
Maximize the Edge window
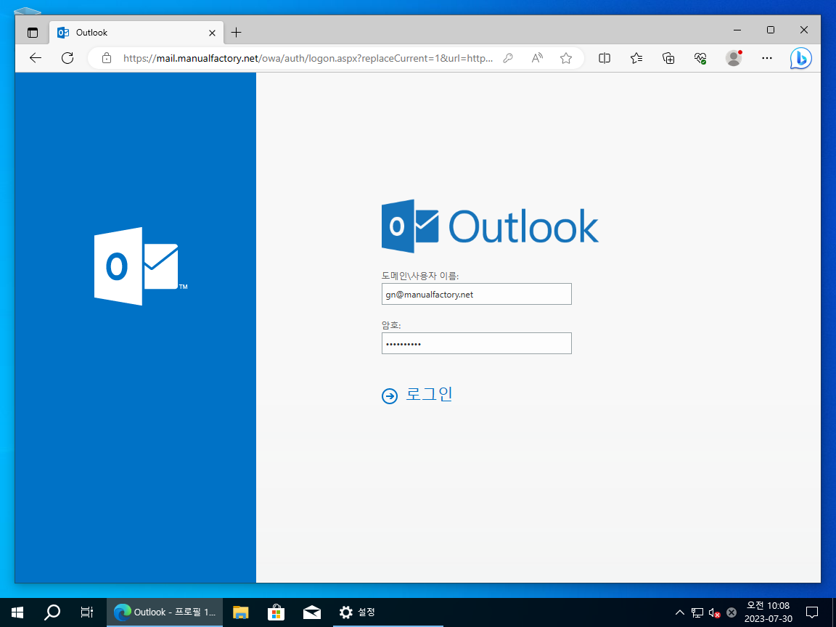pyautogui.click(x=771, y=30)
